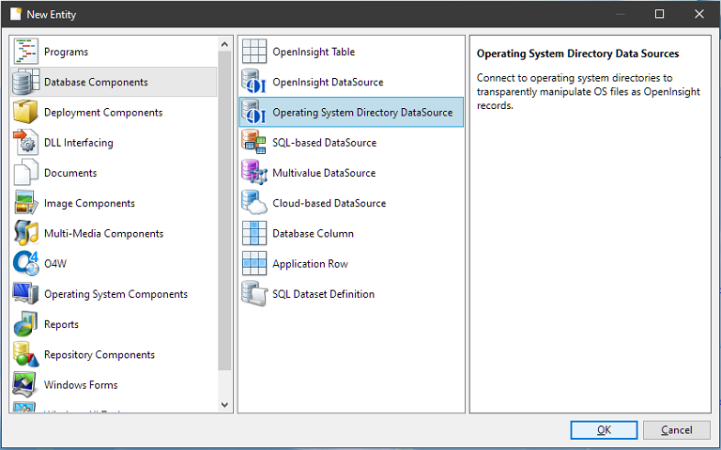
Task: Select Repository Components label
Action: click(100, 355)
